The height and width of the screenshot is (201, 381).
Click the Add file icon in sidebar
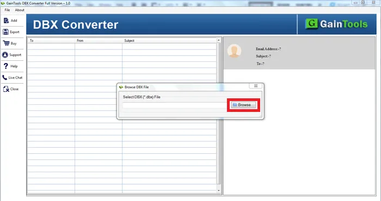[7, 21]
